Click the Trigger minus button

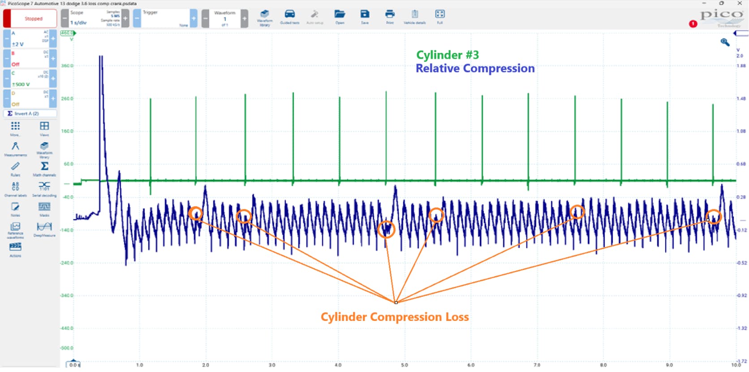pyautogui.click(x=137, y=18)
